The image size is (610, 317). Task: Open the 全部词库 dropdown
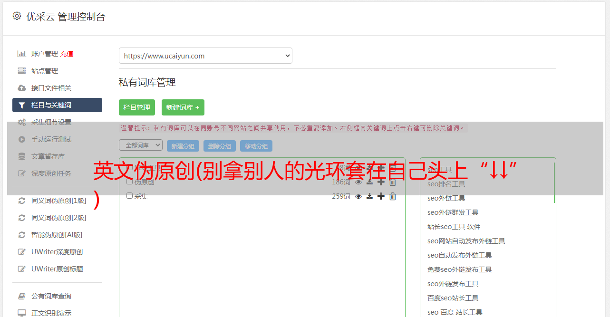point(141,145)
